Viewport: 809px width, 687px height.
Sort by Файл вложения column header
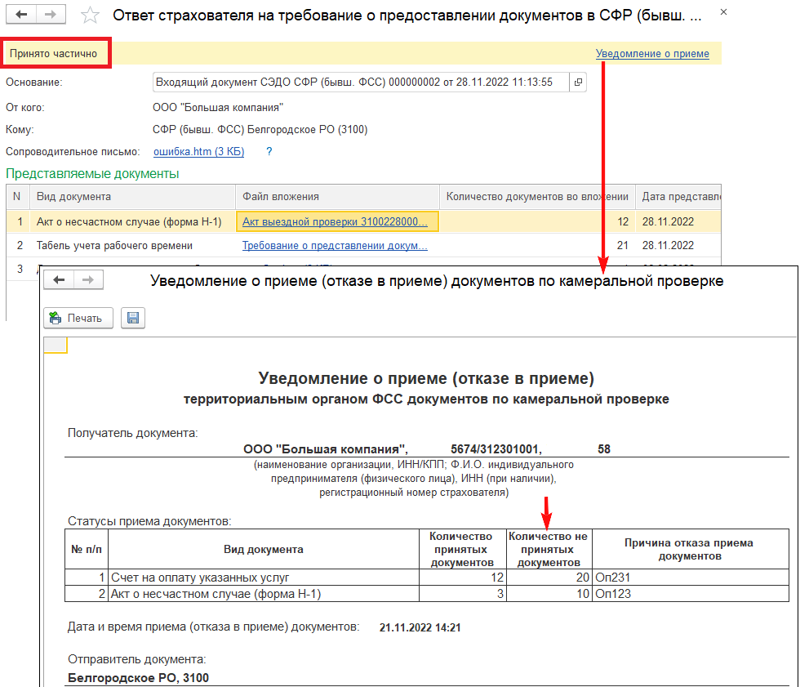point(337,197)
